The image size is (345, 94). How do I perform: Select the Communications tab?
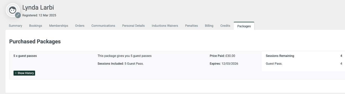pyautogui.click(x=103, y=26)
